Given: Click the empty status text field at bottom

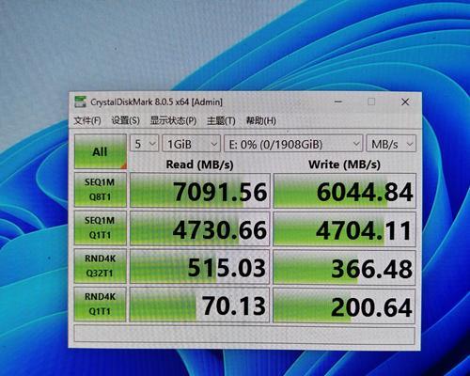Looking at the screenshot, I should pos(244,335).
